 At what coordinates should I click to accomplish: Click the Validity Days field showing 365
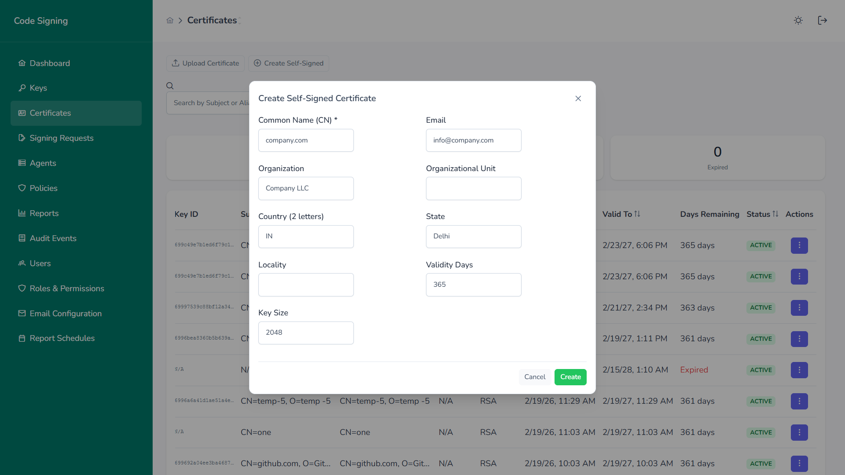coord(474,285)
